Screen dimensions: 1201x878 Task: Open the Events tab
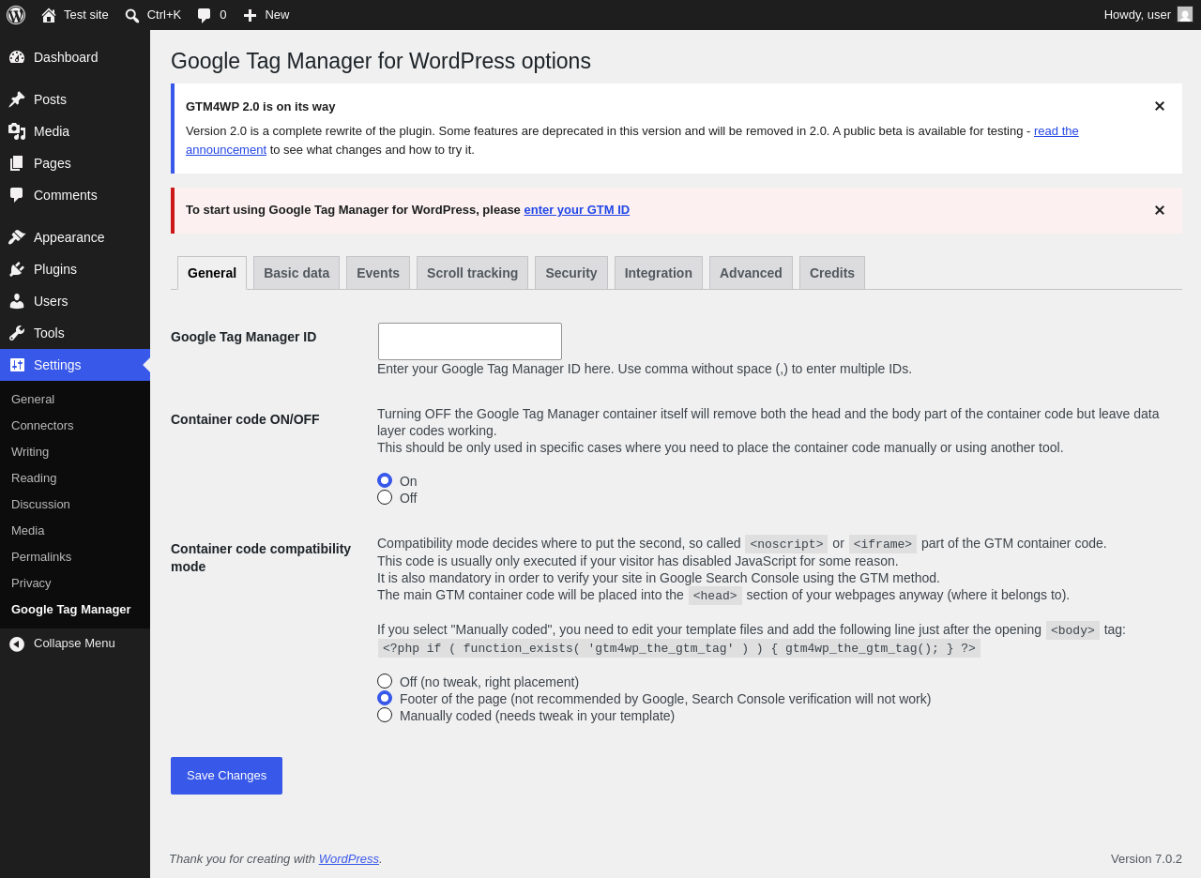(x=378, y=273)
